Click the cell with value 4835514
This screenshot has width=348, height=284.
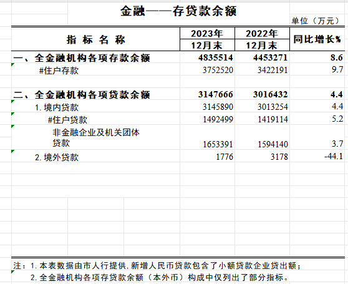coord(207,57)
